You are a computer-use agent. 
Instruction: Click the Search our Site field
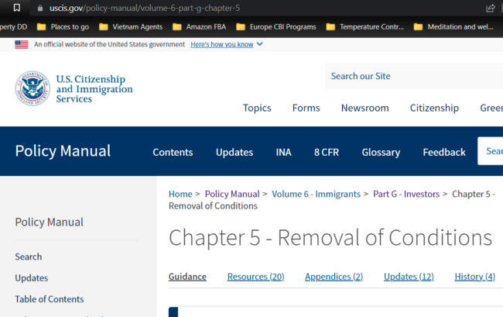414,76
